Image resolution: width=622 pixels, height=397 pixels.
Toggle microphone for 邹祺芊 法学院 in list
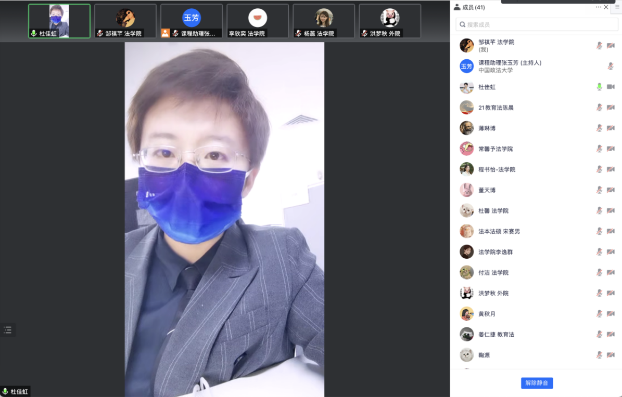(x=599, y=46)
